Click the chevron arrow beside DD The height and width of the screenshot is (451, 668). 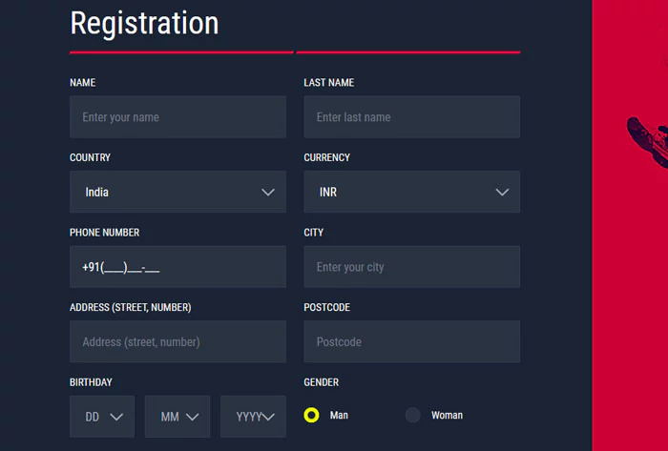pyautogui.click(x=116, y=417)
